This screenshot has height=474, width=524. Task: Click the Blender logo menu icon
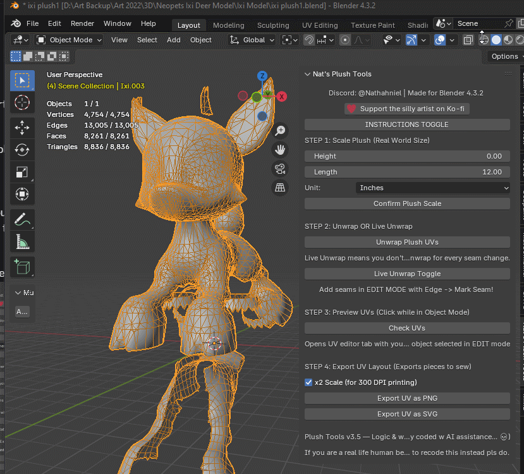[16, 23]
